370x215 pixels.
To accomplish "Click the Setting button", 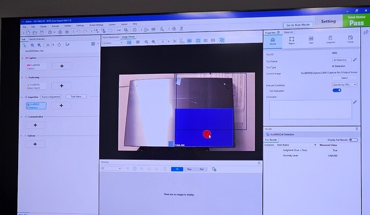I will point(328,21).
